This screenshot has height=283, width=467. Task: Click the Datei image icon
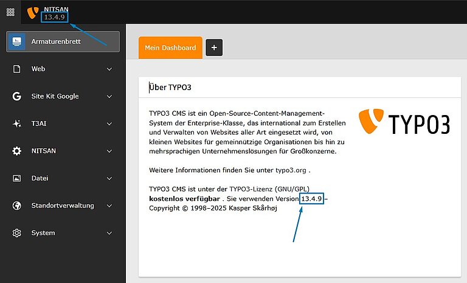(x=16, y=178)
